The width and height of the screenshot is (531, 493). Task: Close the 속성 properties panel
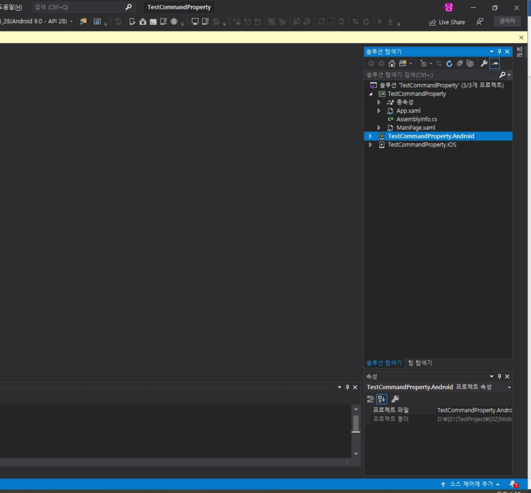(507, 376)
